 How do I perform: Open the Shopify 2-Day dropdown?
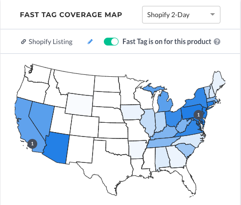(x=181, y=15)
